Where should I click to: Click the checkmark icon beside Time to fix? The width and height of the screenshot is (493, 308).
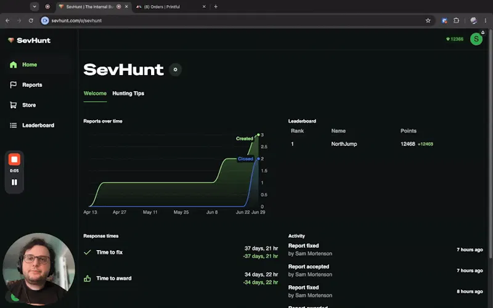88,252
